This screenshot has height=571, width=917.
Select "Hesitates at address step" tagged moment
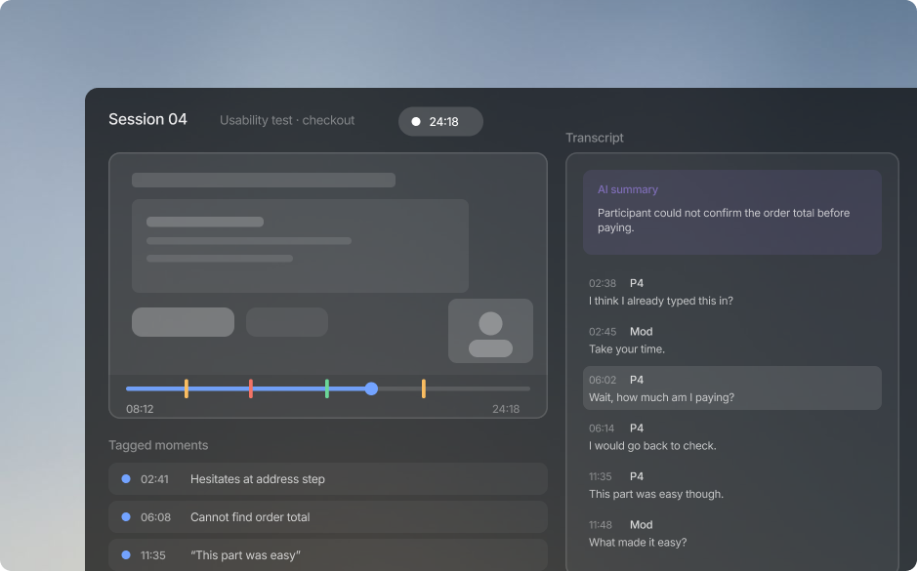coord(328,478)
